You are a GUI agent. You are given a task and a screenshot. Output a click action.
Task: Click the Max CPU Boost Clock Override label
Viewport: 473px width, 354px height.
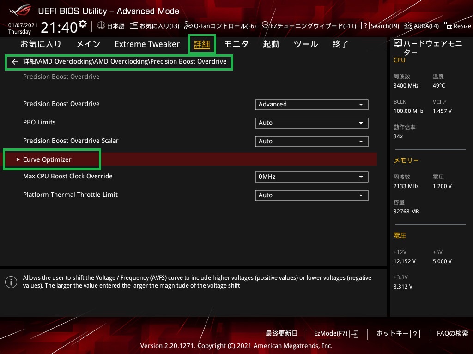click(x=68, y=176)
